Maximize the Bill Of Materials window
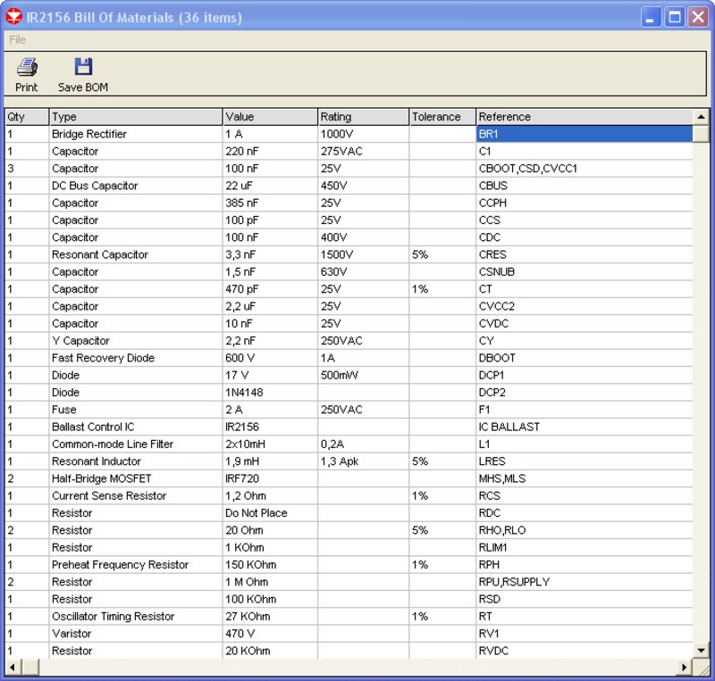Image resolution: width=715 pixels, height=681 pixels. pyautogui.click(x=675, y=17)
